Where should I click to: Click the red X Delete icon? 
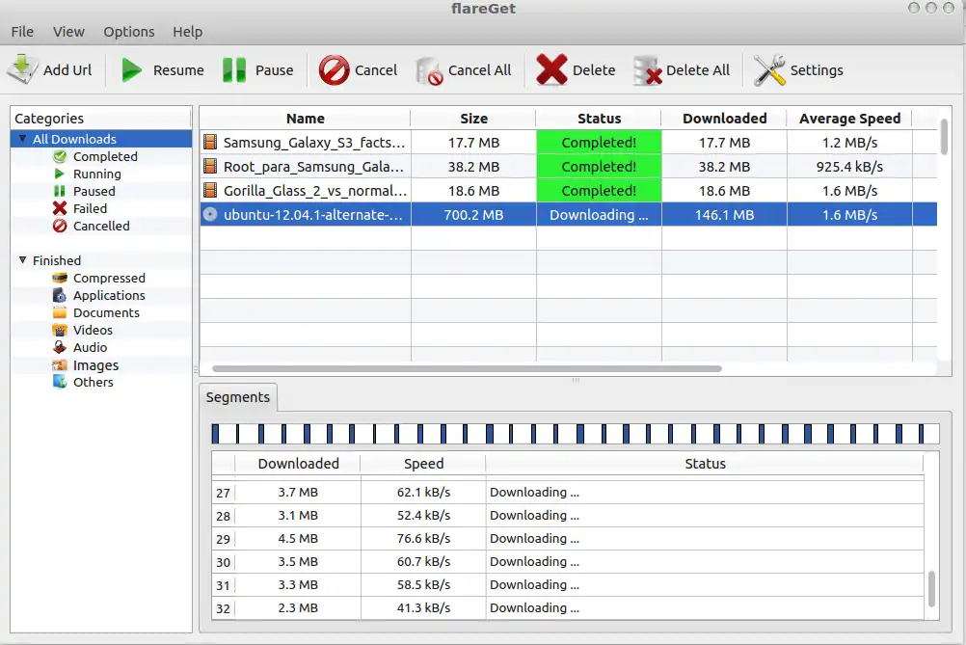[551, 69]
